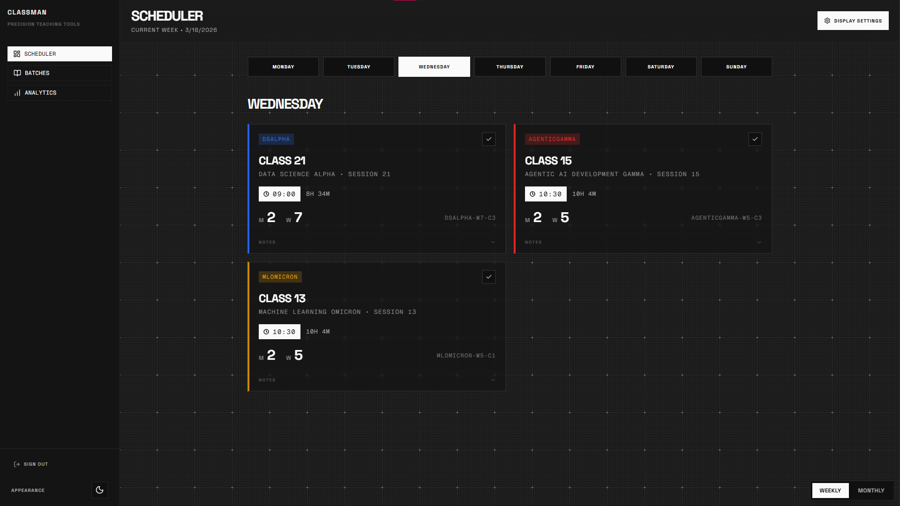This screenshot has width=900, height=506.
Task: Click the clock icon beside 09:00
Action: click(x=267, y=193)
